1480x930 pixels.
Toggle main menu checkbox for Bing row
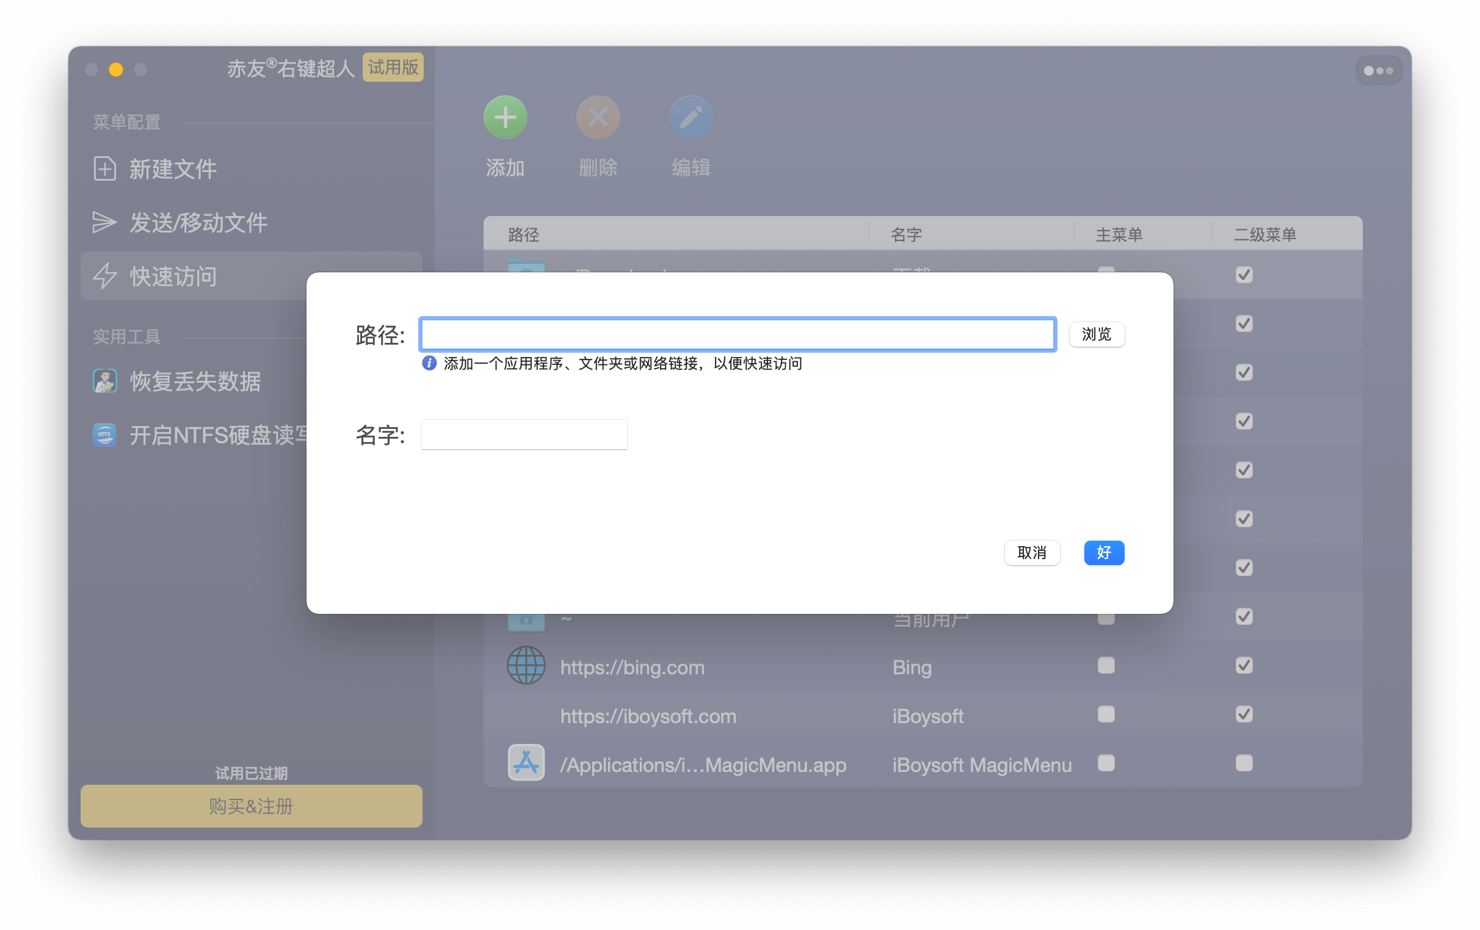(1106, 666)
